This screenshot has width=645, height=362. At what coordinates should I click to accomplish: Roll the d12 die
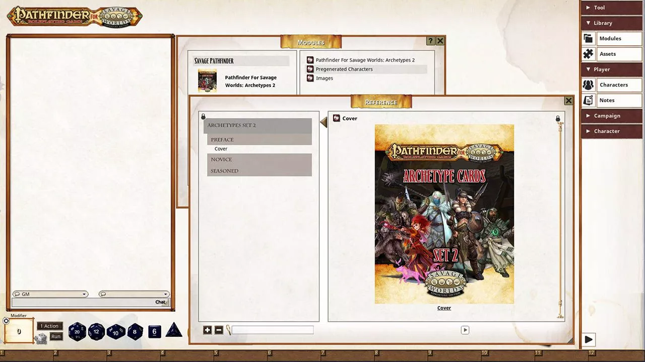click(96, 332)
